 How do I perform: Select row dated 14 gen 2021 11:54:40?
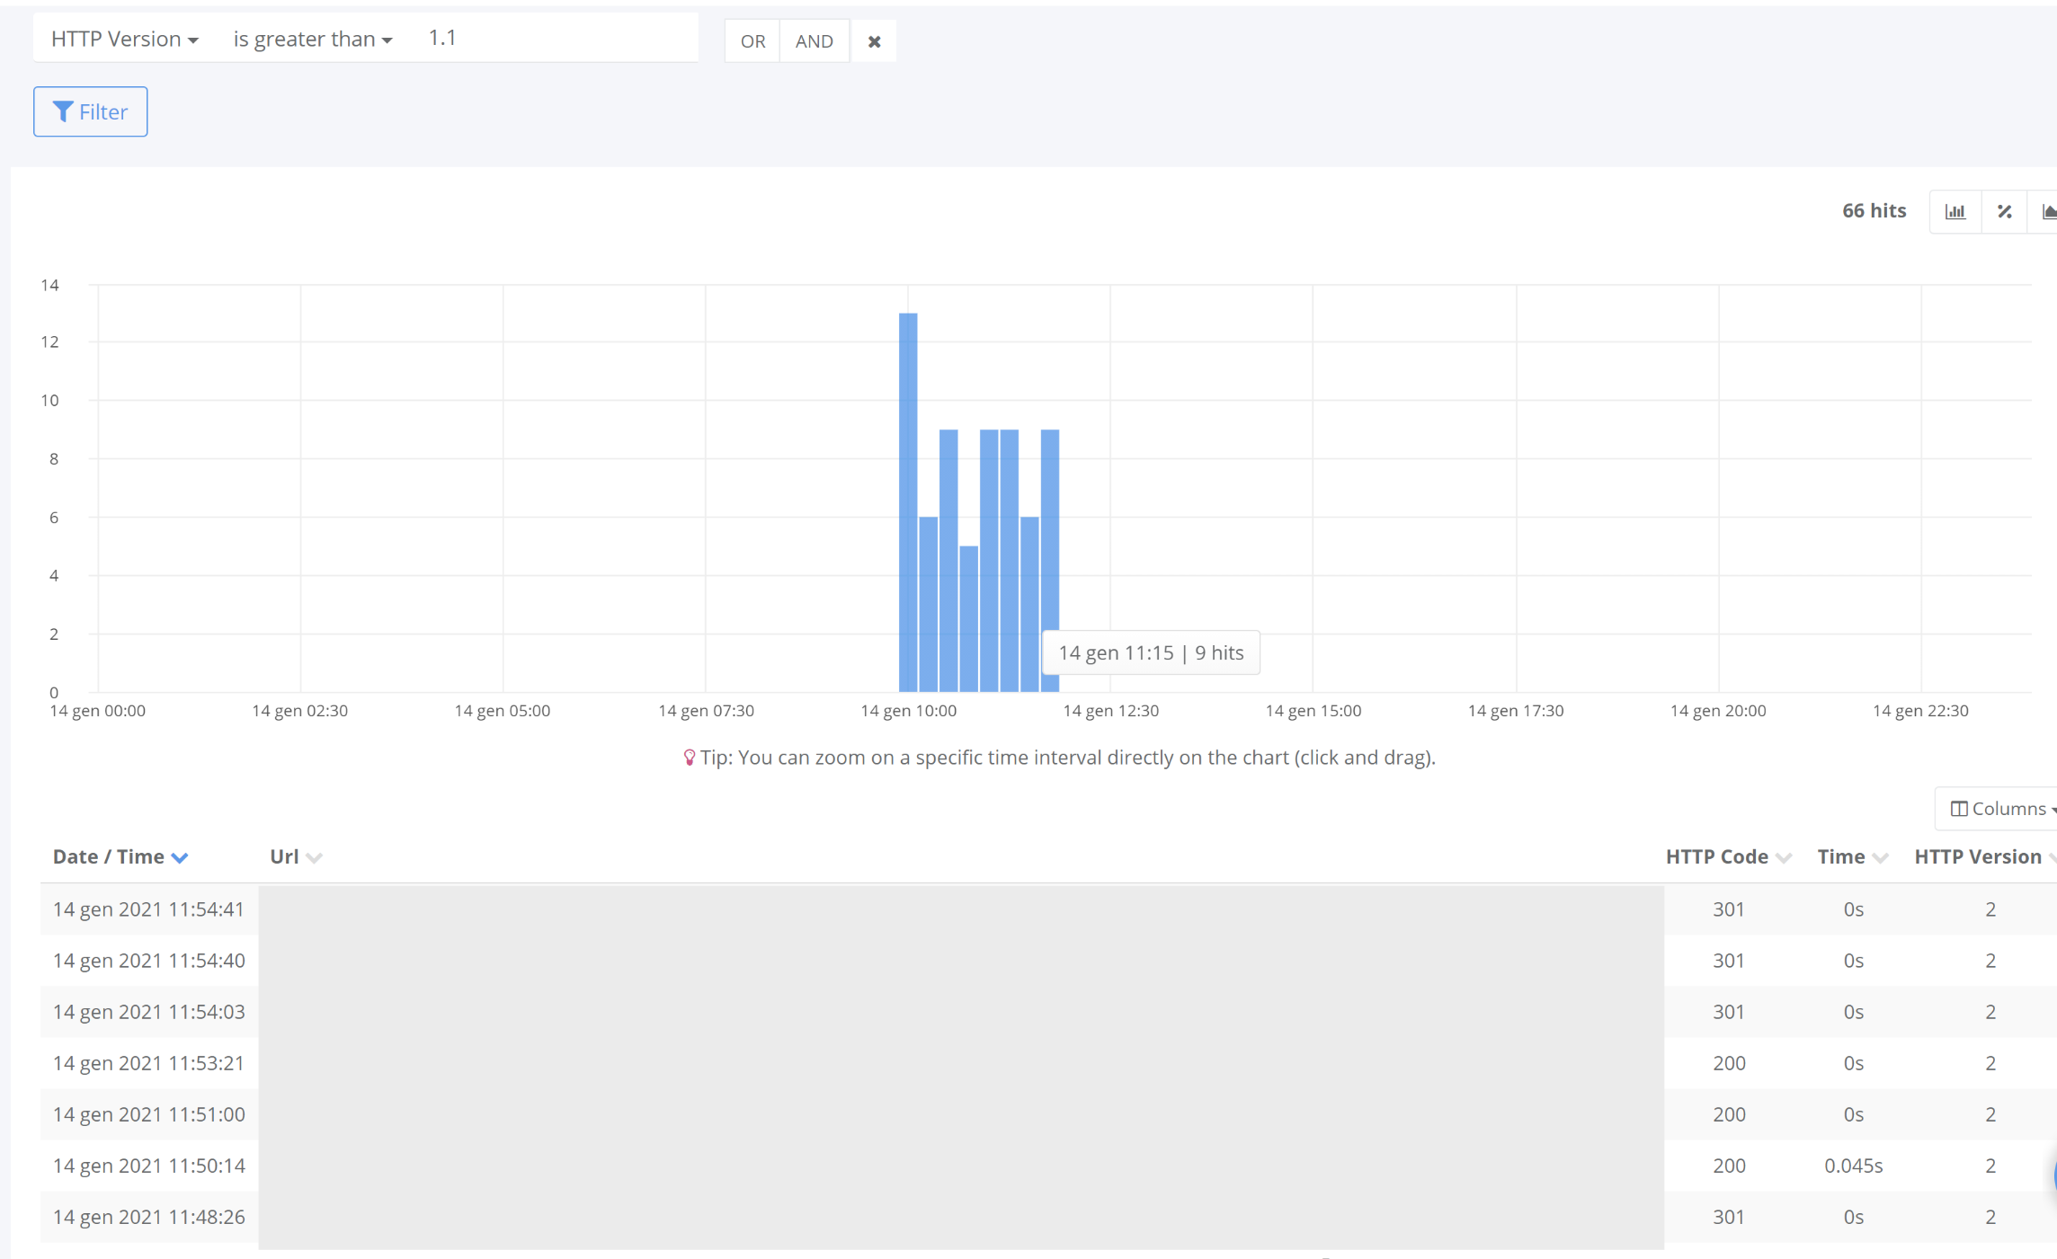1048,961
